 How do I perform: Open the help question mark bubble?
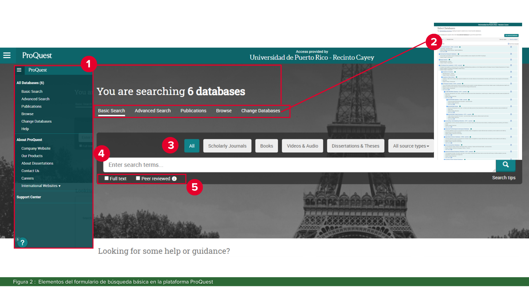[23, 243]
